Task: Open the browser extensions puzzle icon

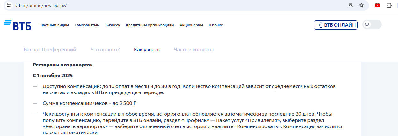Action: click(389, 5)
